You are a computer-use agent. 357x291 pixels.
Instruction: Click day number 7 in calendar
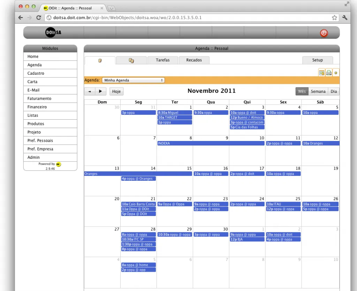tap(154, 138)
